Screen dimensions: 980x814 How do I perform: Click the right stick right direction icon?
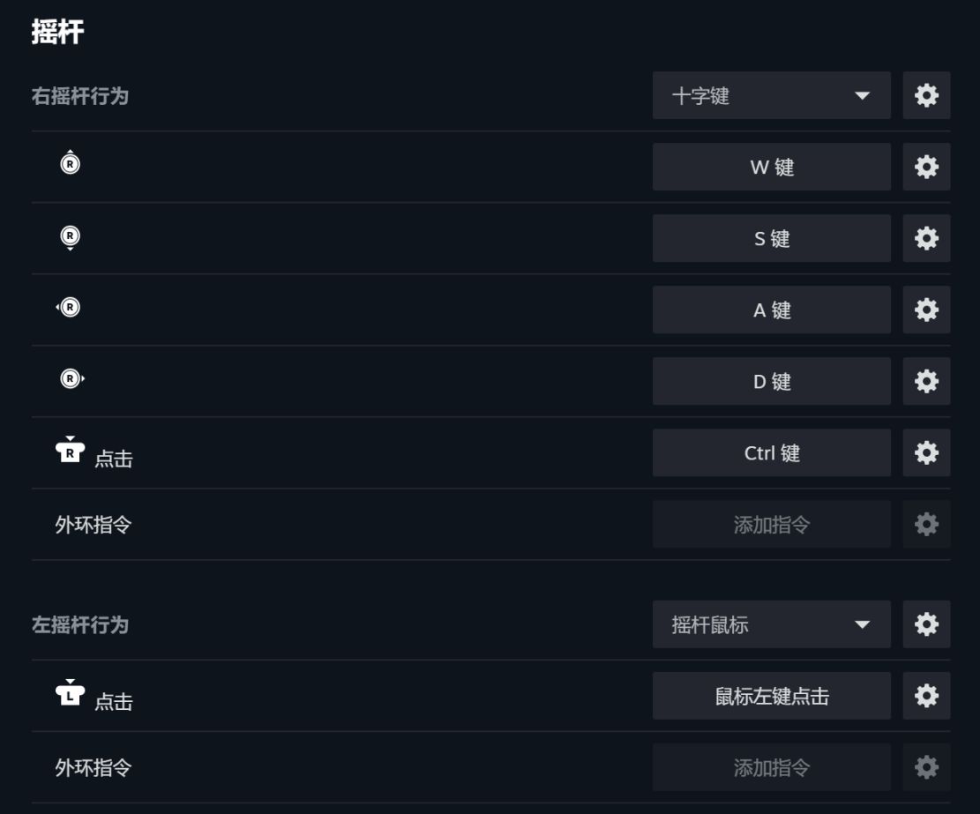71,379
